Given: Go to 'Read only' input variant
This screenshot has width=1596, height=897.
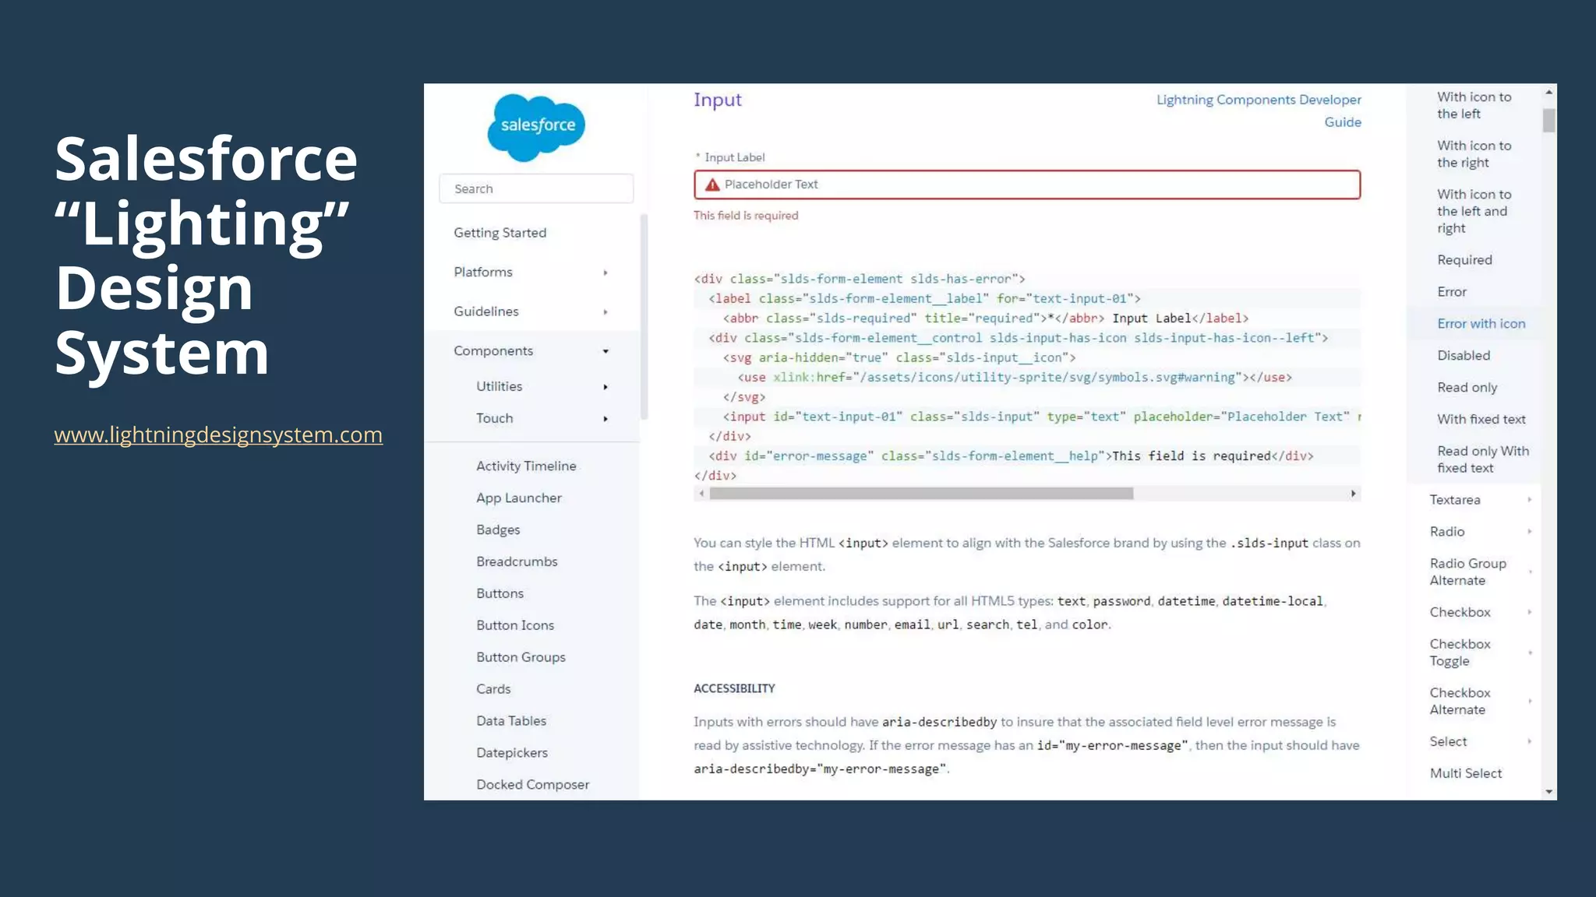Looking at the screenshot, I should [1467, 388].
